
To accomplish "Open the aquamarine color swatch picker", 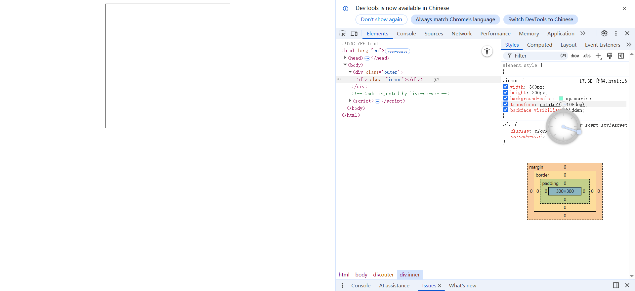I will point(561,99).
